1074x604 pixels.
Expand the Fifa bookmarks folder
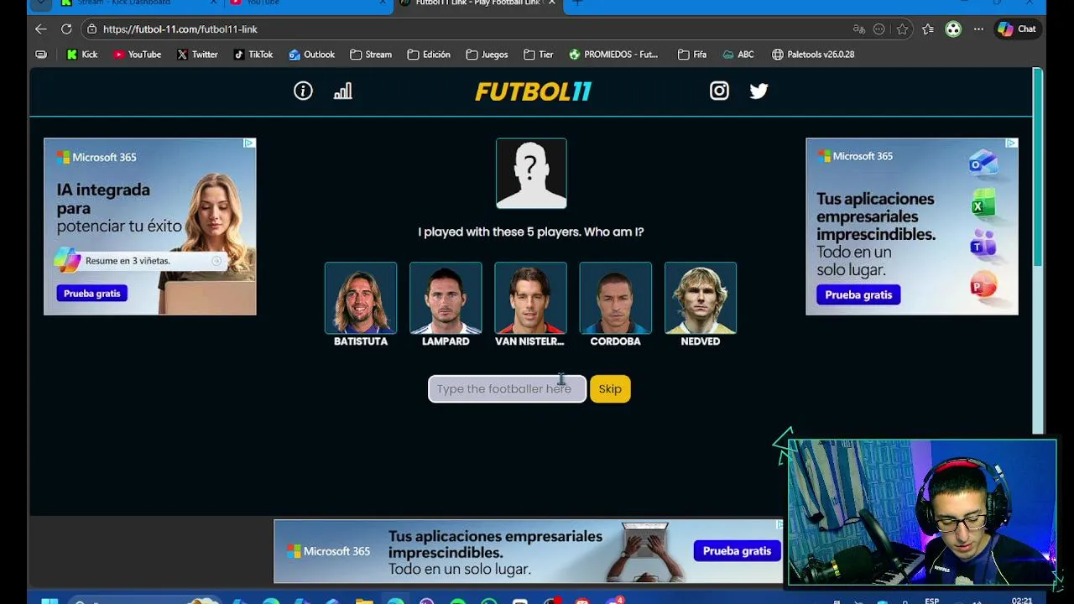691,55
